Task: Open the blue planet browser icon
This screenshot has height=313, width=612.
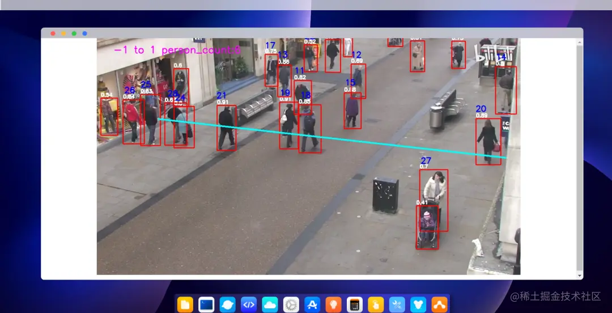Action: point(228,304)
